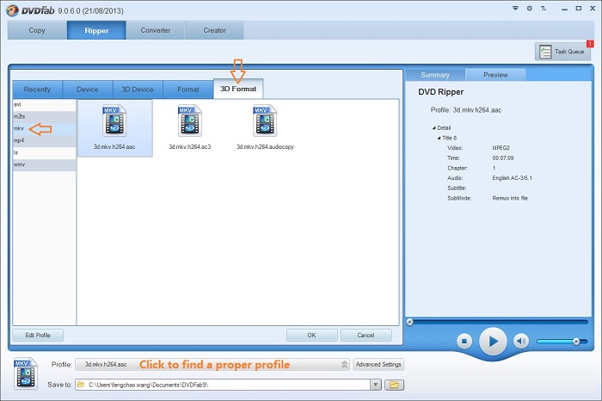Viewport: 602px width, 401px height.
Task: Select avi in the format list
Action: (x=44, y=104)
